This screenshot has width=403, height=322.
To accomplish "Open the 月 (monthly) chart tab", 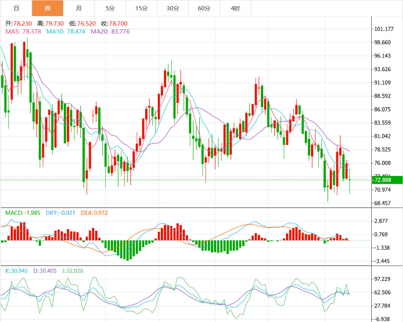I will (79, 8).
